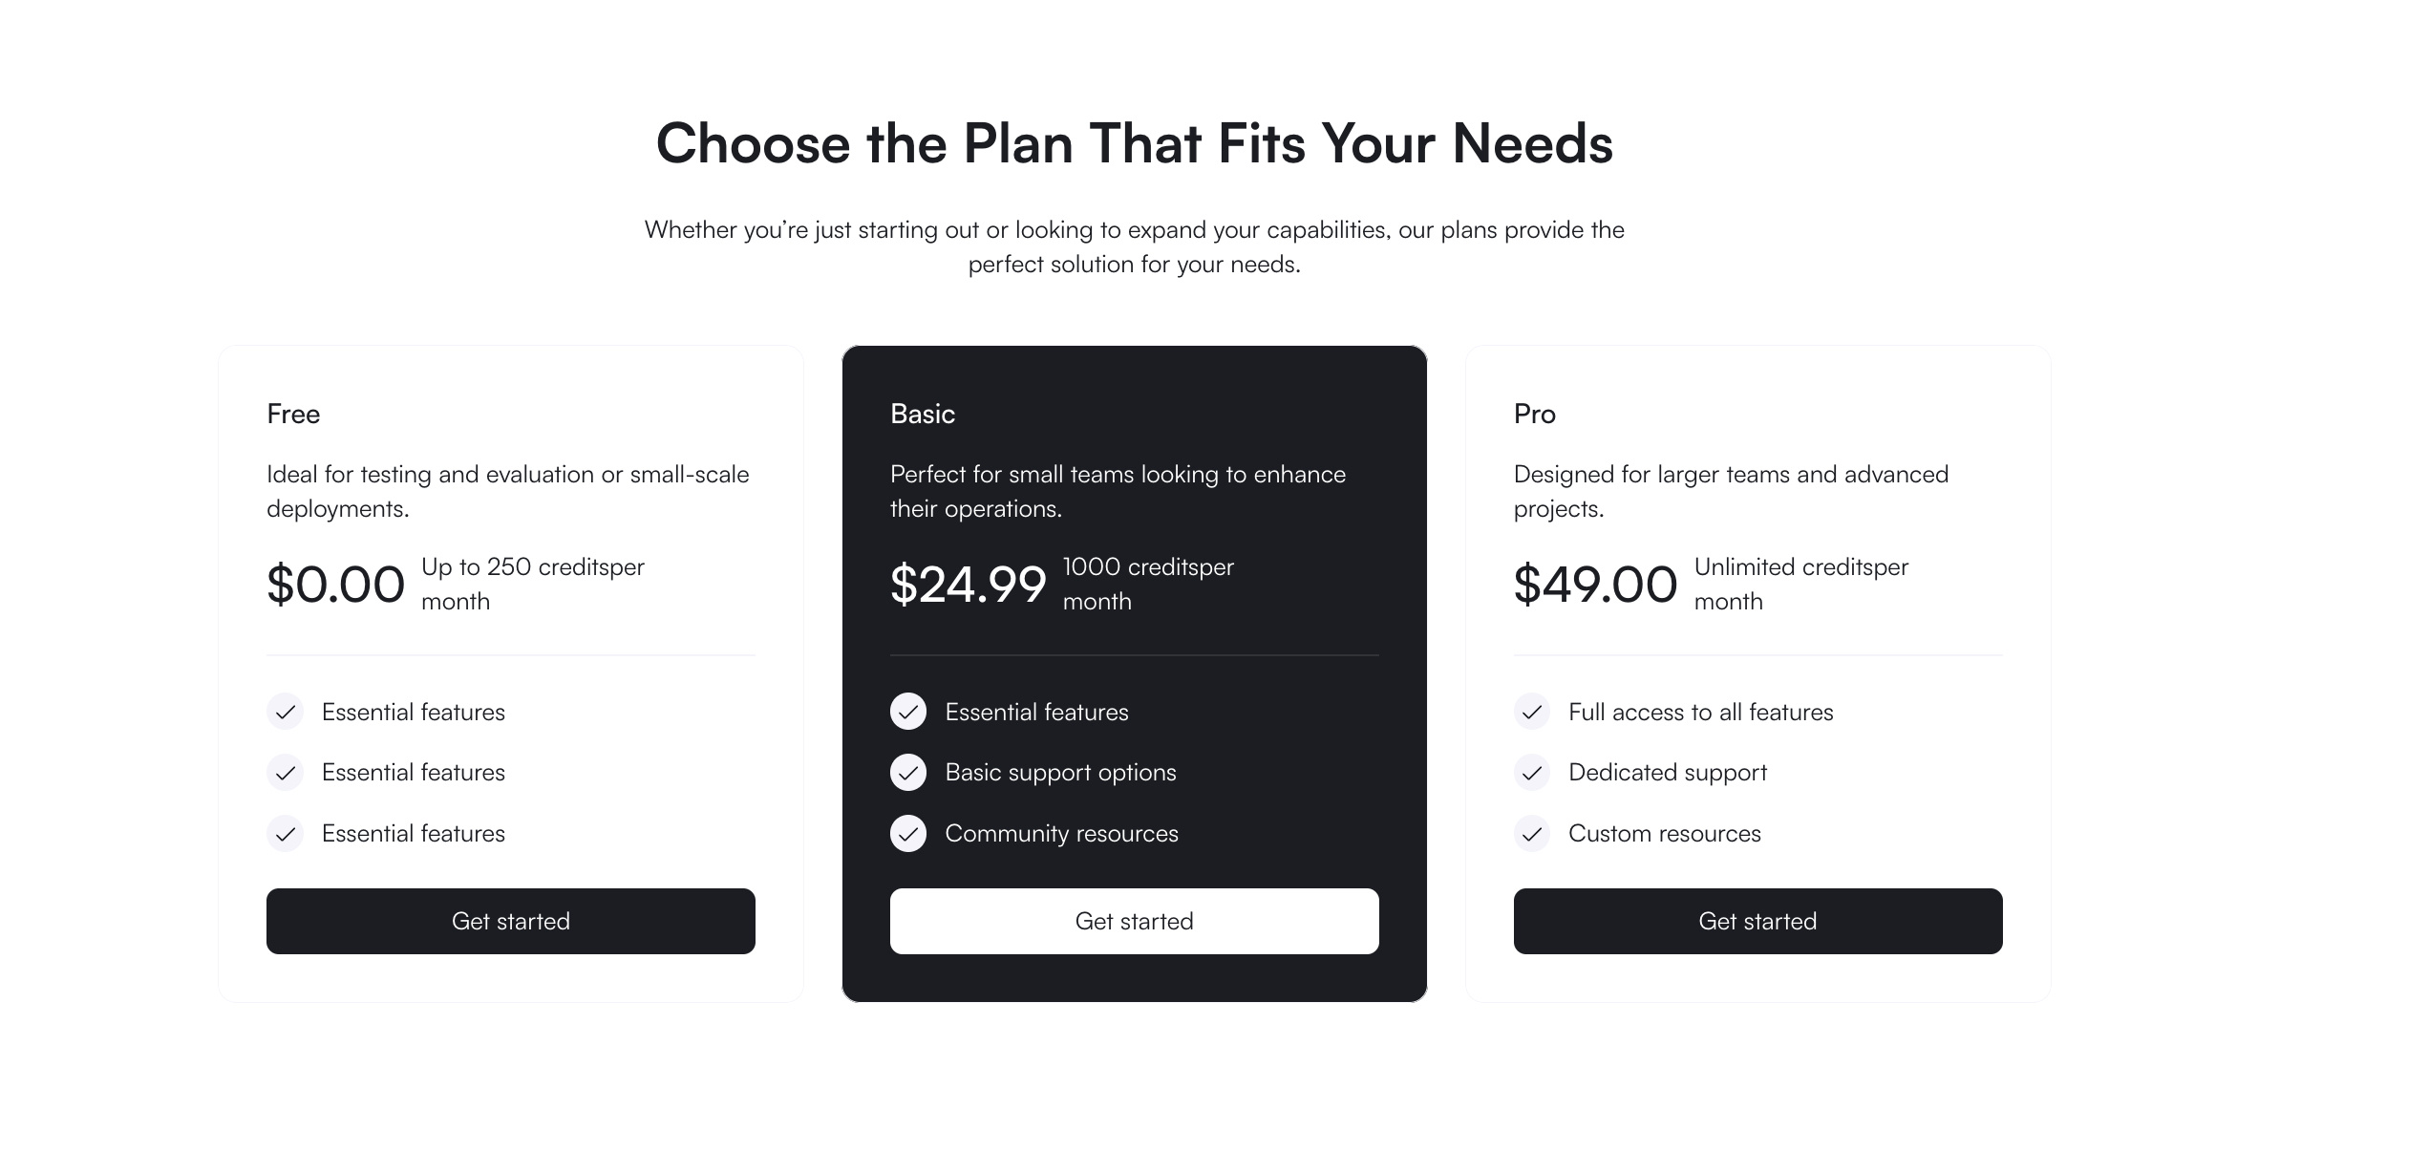The image size is (2428, 1173).
Task: Click the $49.00 price
Action: 1594,585
